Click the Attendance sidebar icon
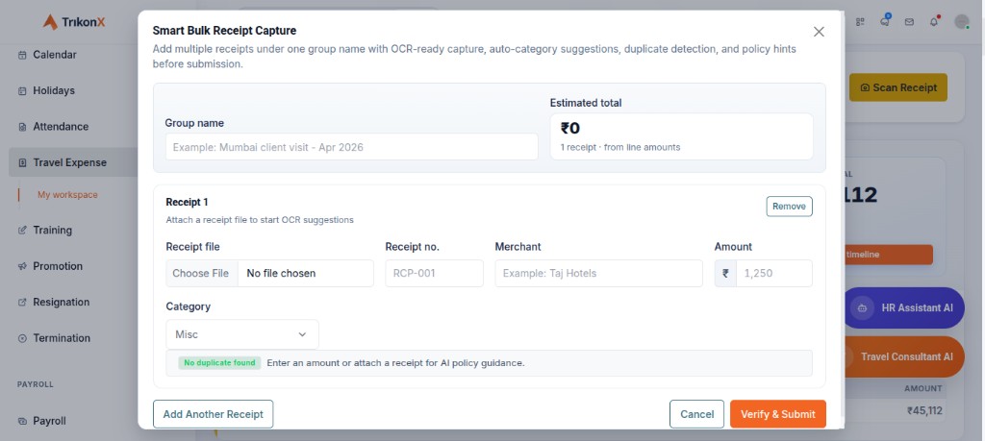Image resolution: width=985 pixels, height=441 pixels. coord(23,126)
